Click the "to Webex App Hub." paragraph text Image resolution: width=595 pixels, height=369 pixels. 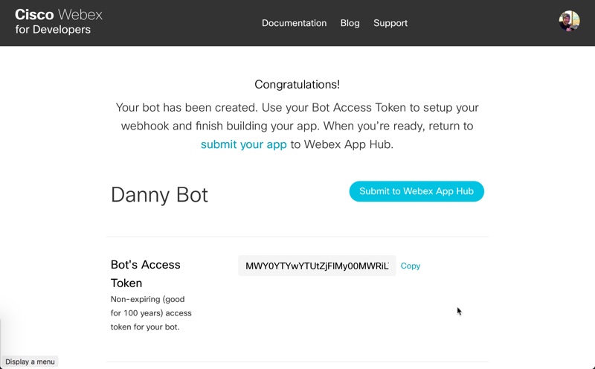click(x=341, y=144)
